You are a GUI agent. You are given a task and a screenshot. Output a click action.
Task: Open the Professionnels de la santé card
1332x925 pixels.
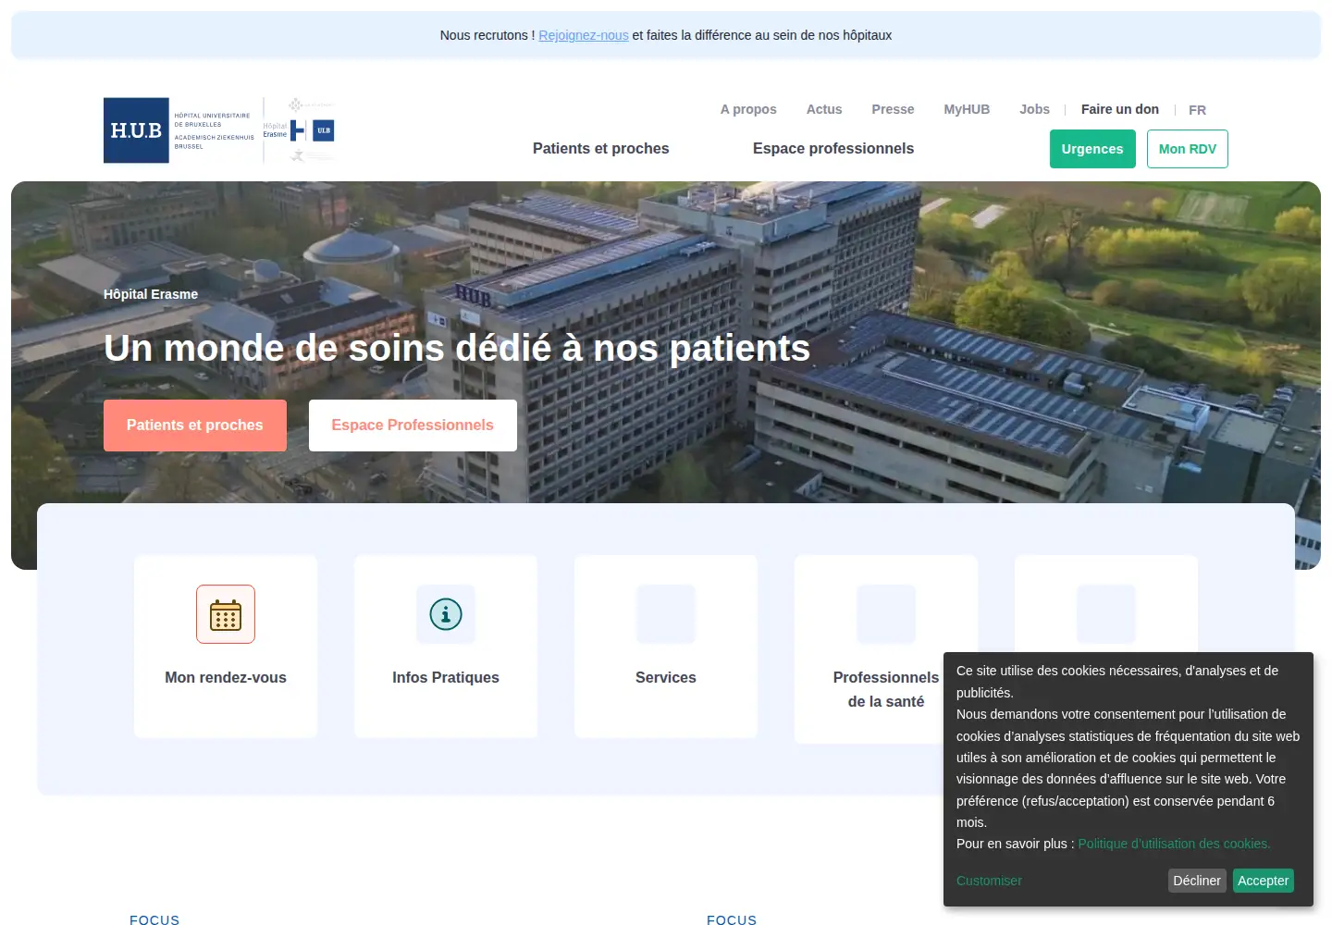pyautogui.click(x=886, y=648)
